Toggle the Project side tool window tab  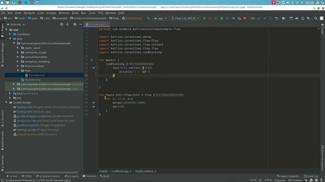pos(2,30)
